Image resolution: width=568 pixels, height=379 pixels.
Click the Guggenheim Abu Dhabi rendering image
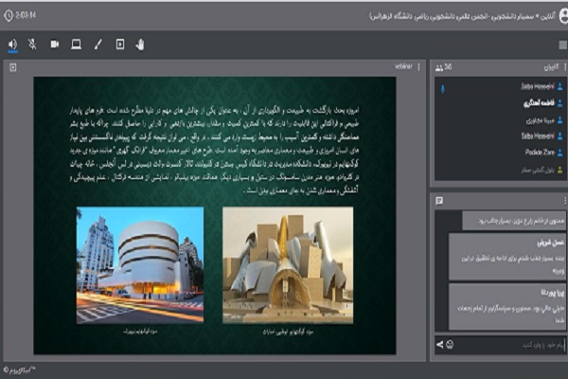pos(288,265)
